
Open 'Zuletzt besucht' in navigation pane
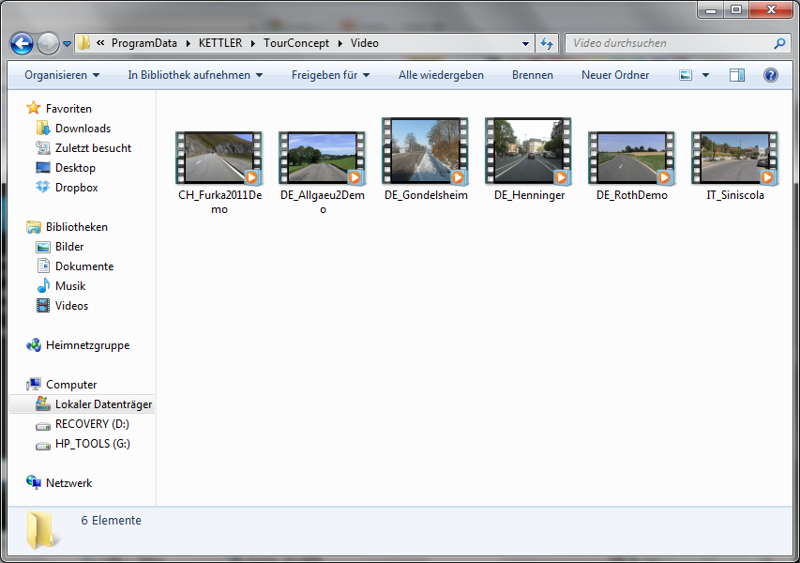click(x=93, y=148)
